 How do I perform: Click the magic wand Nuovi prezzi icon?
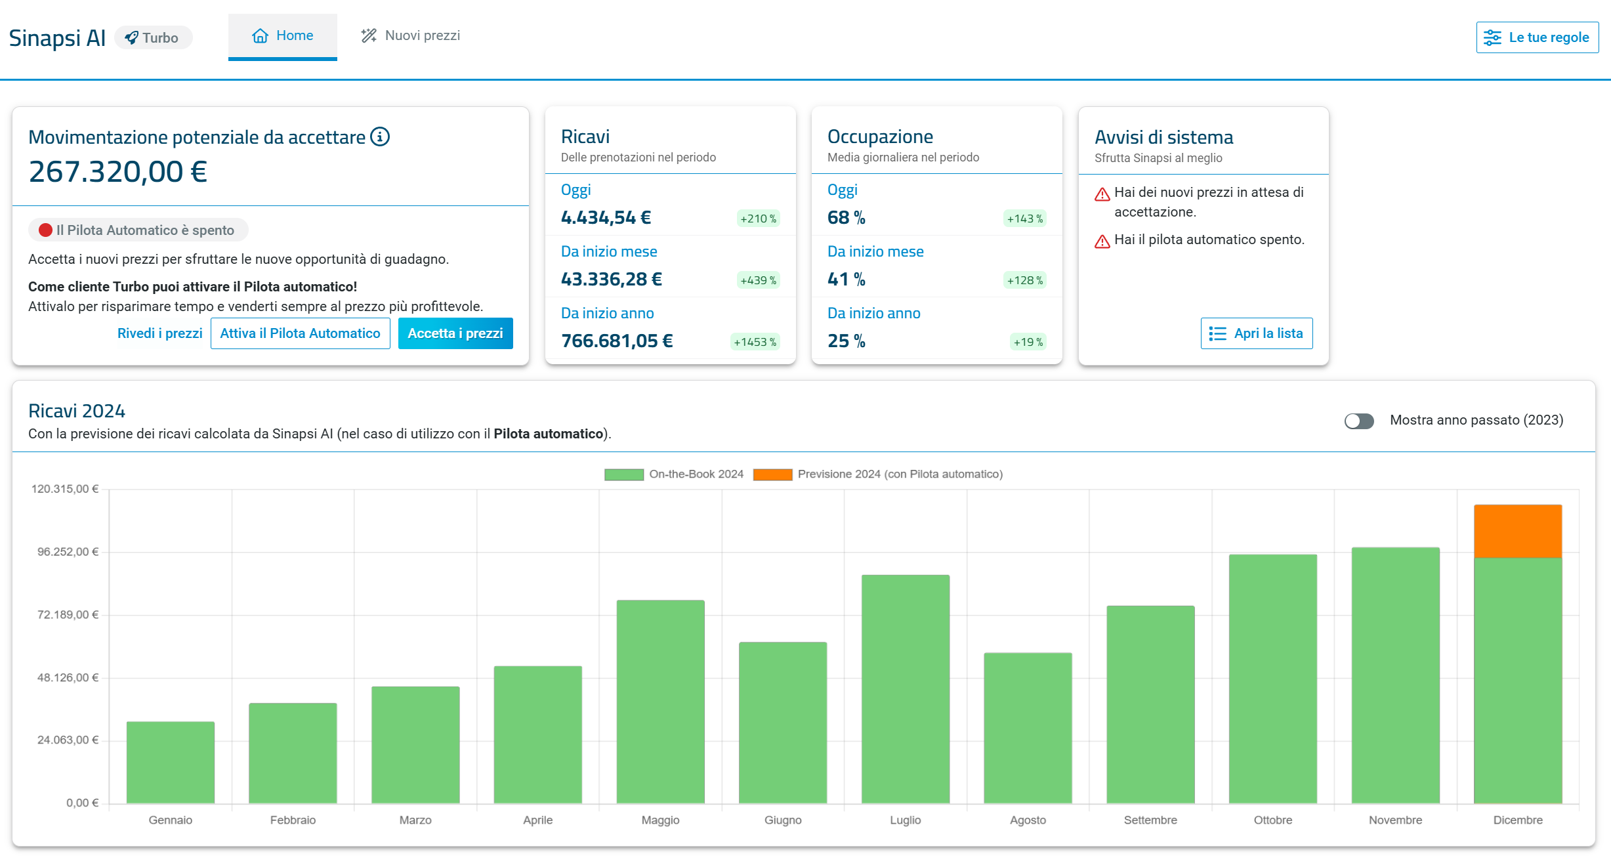tap(369, 35)
